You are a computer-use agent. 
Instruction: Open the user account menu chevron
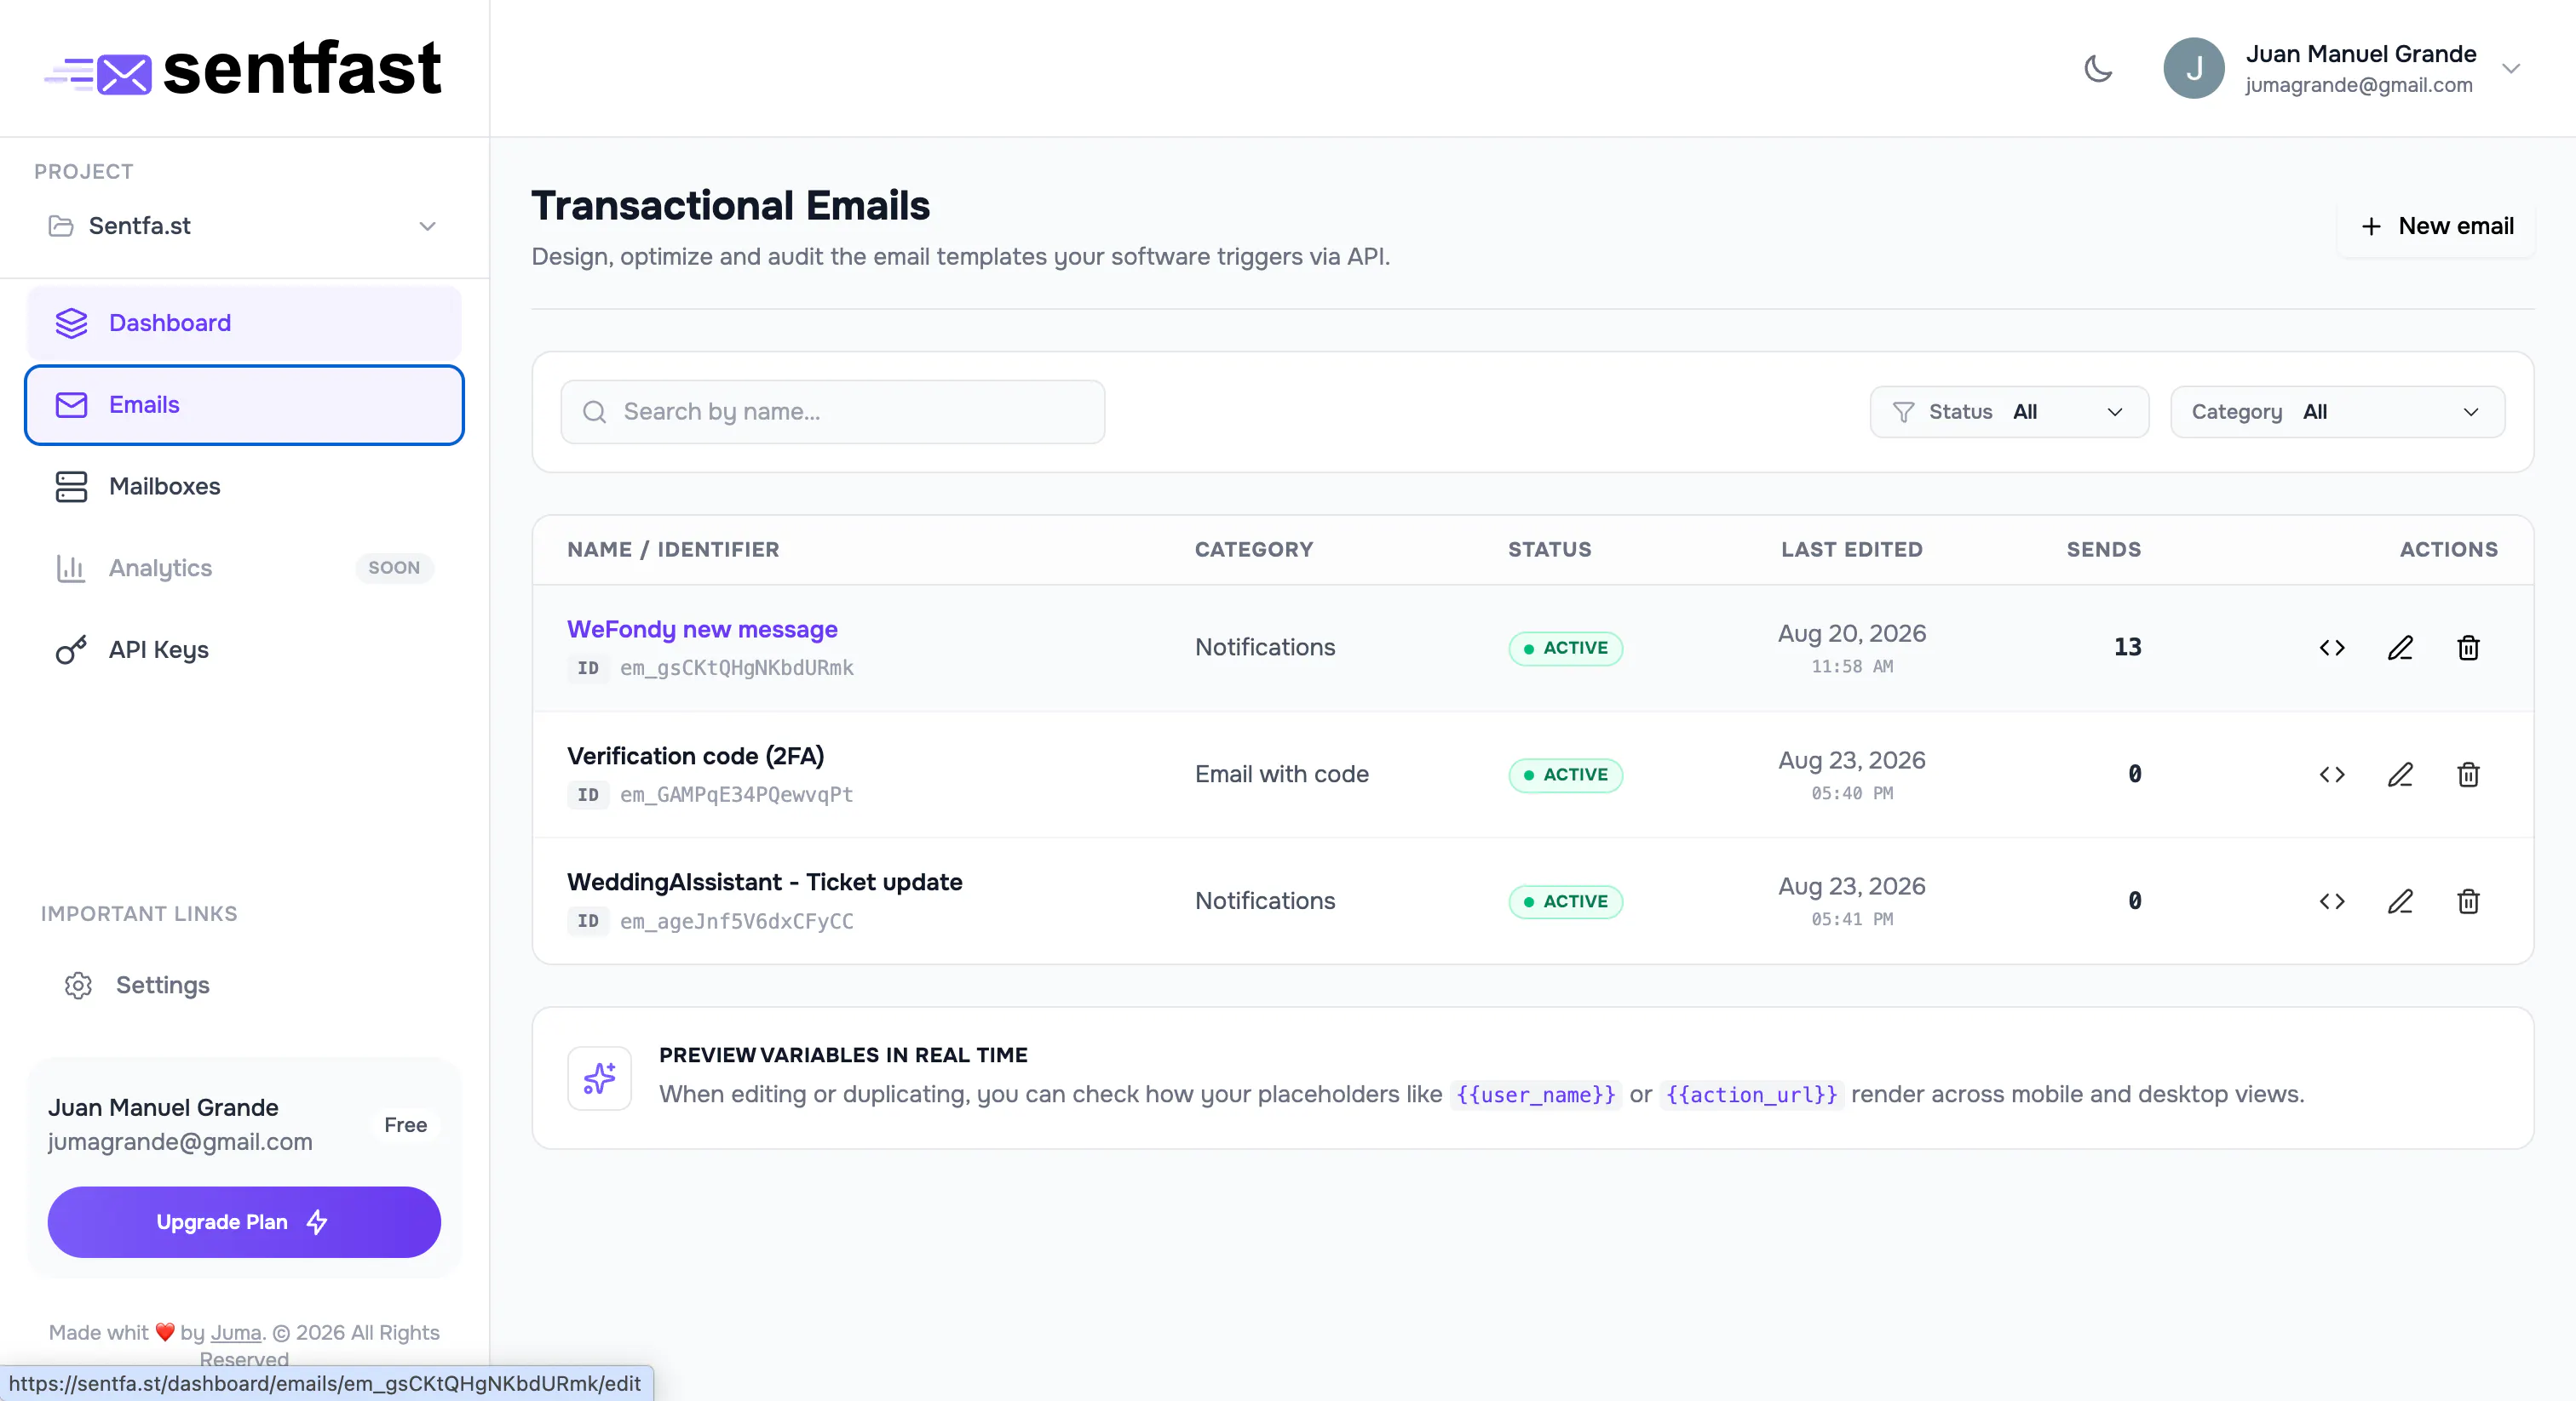2511,69
